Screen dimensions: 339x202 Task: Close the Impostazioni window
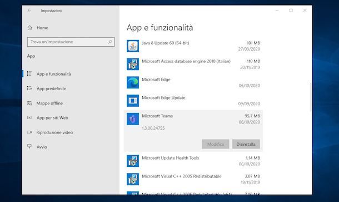pos(305,11)
